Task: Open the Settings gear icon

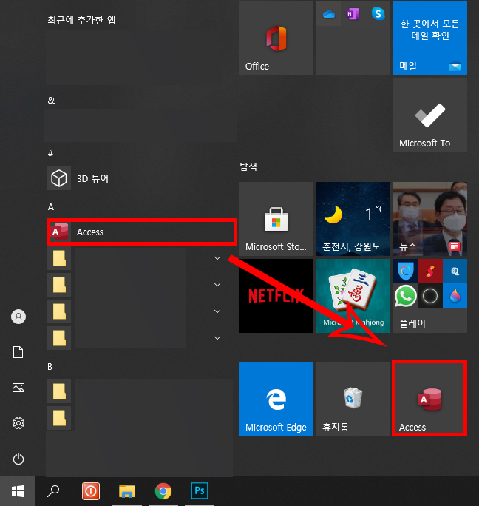Action: (x=18, y=423)
